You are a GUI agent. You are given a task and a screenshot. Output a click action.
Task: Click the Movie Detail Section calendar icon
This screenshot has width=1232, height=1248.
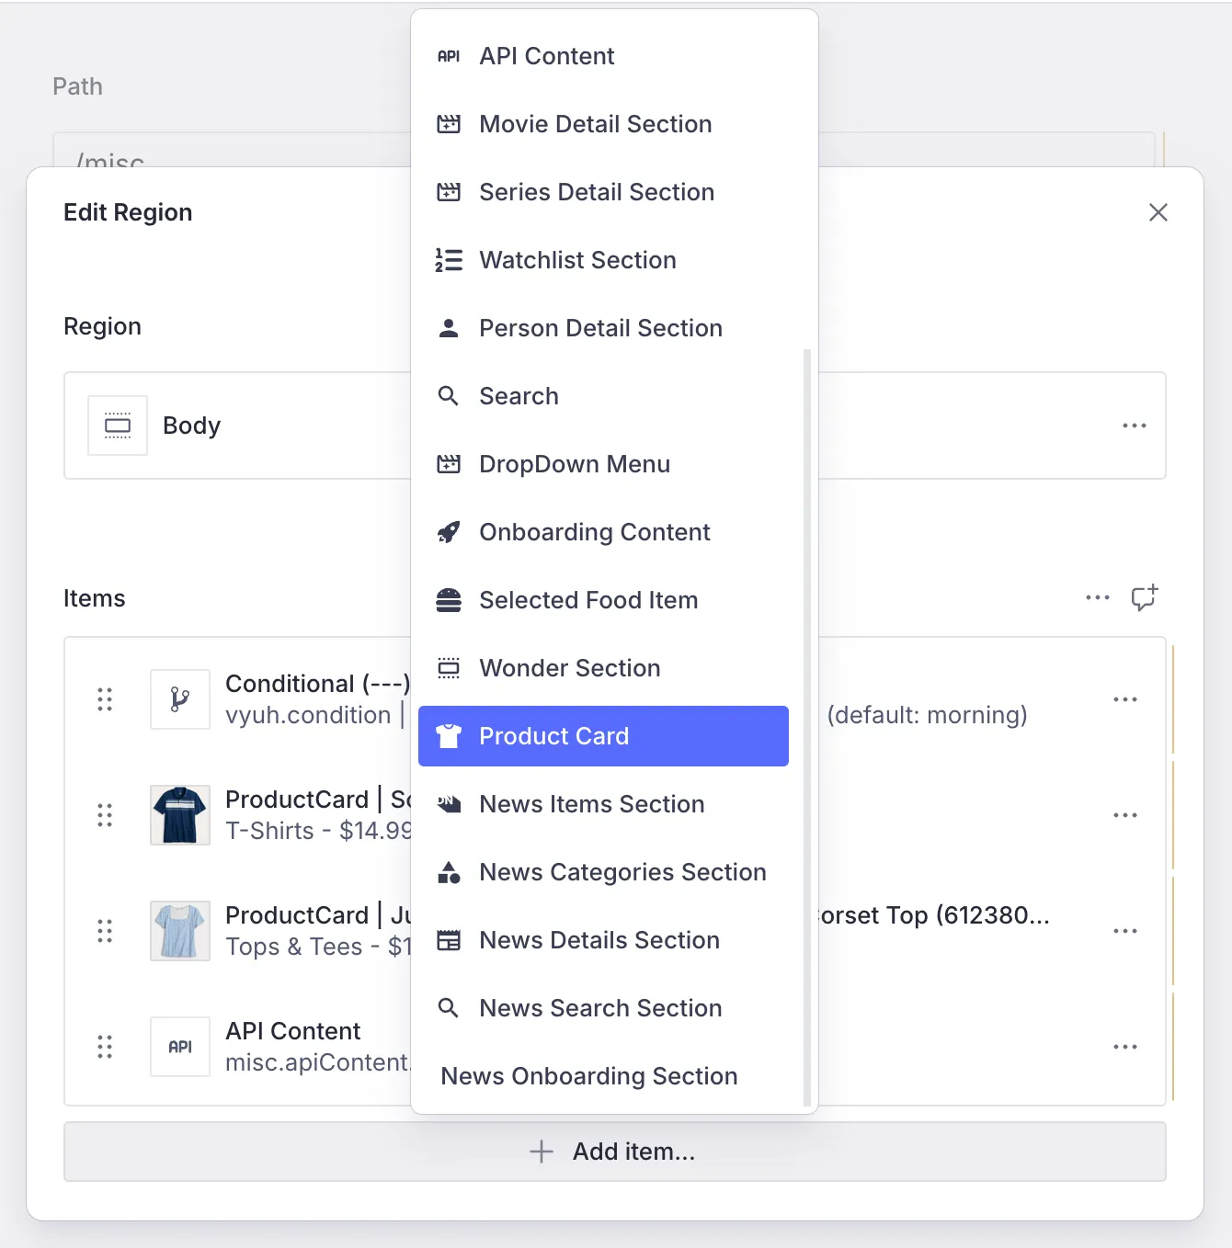(x=449, y=123)
